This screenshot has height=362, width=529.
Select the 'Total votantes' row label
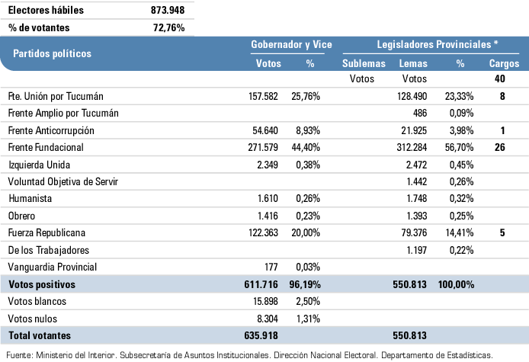pyautogui.click(x=39, y=335)
